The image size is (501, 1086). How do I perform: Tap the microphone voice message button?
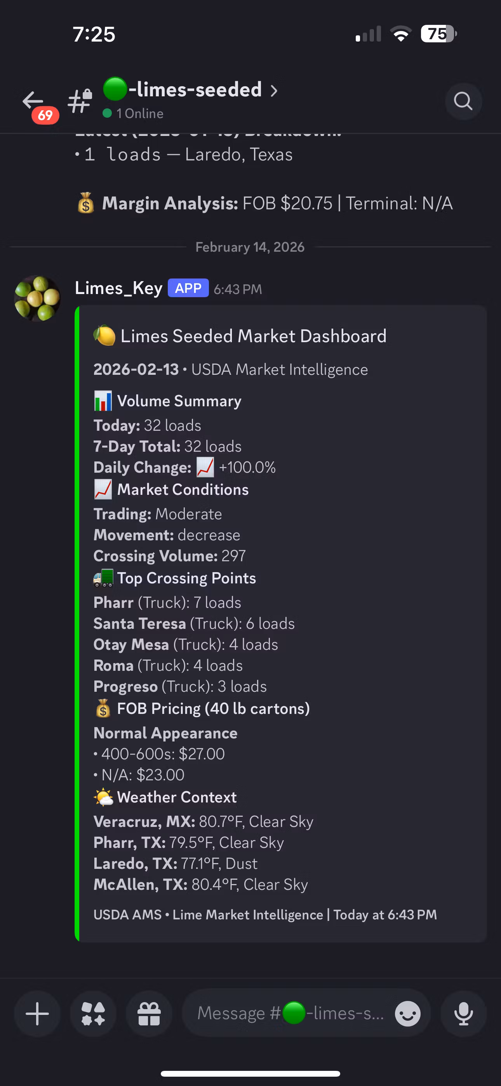(x=463, y=1013)
